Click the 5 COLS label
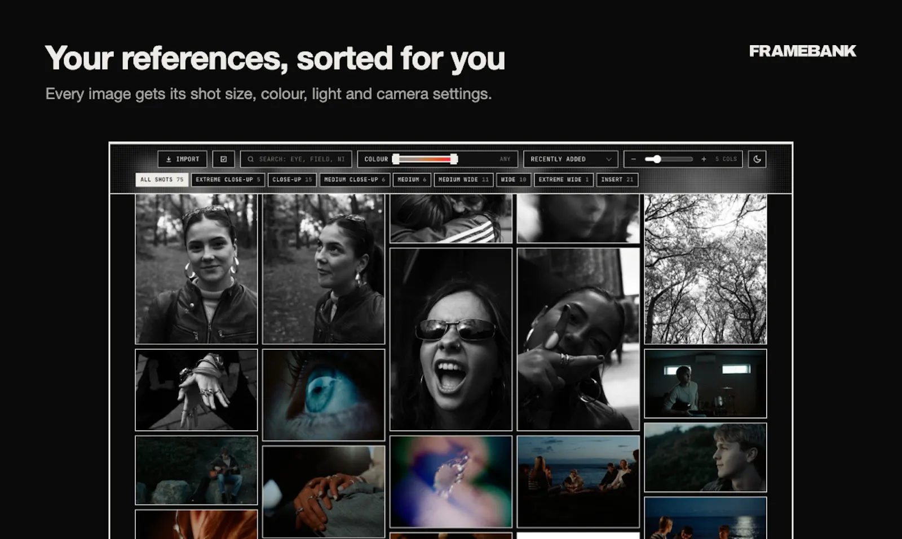The height and width of the screenshot is (539, 902). 726,159
